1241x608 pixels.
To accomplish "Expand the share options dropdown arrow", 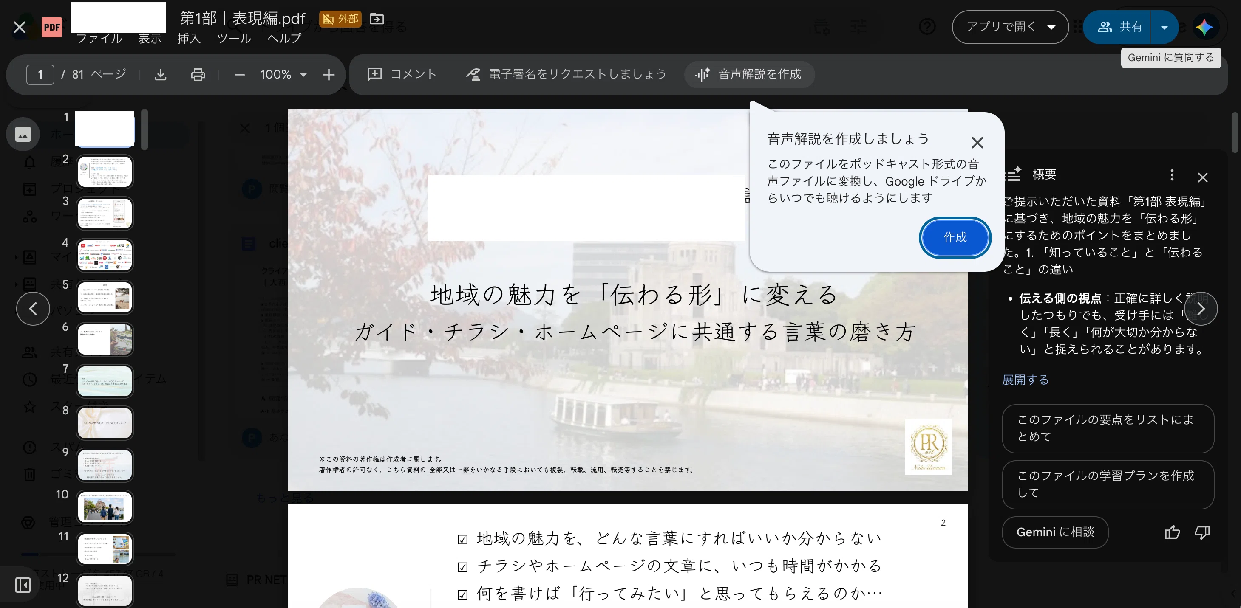I will 1164,27.
